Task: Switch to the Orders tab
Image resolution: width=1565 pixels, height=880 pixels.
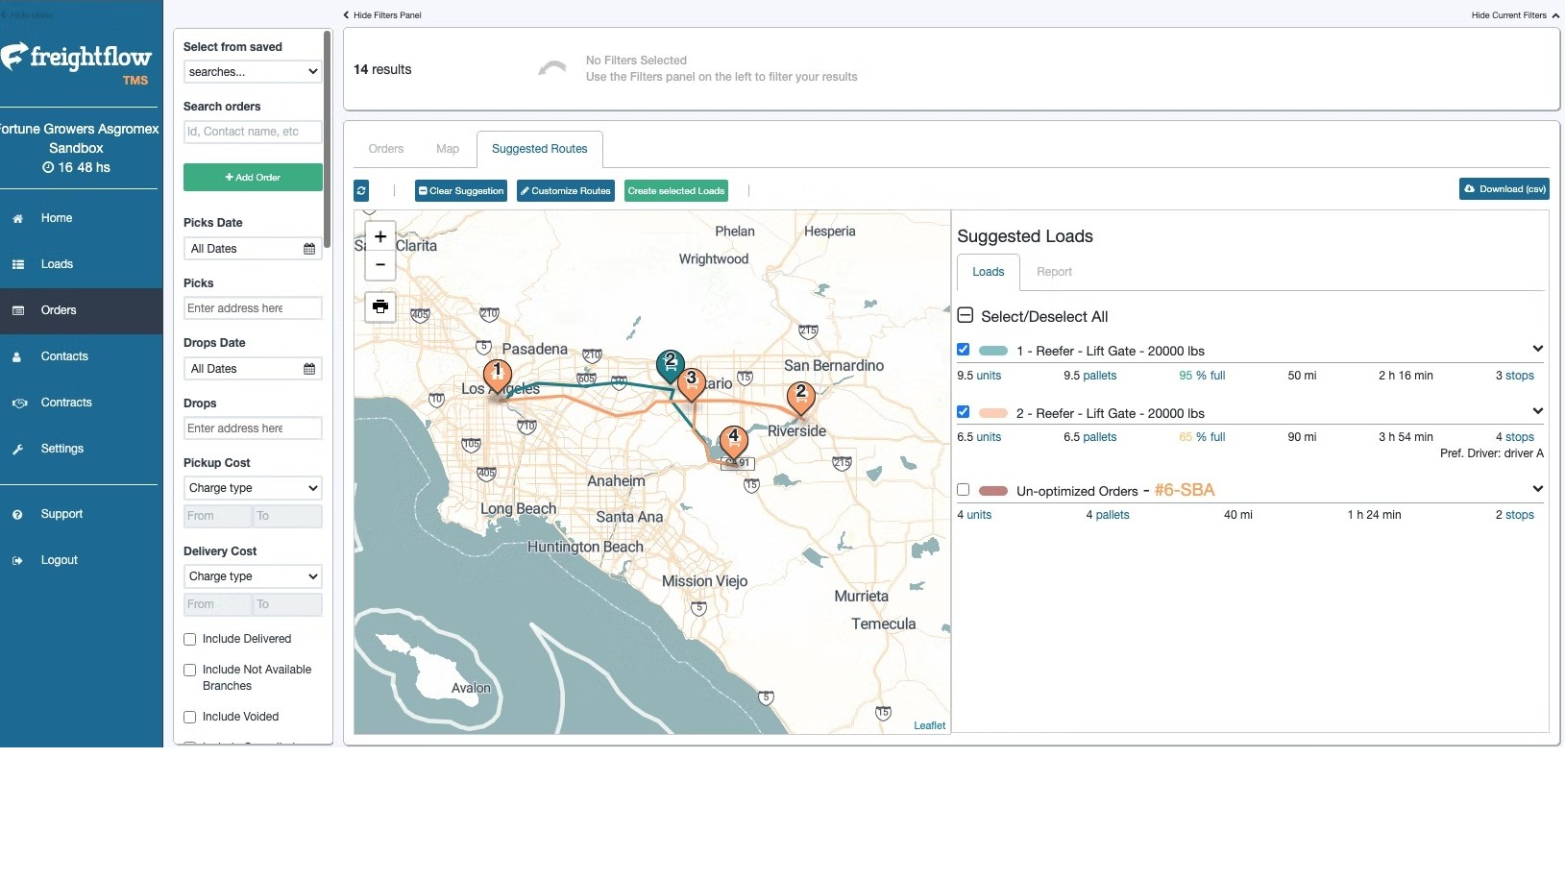Action: [385, 149]
